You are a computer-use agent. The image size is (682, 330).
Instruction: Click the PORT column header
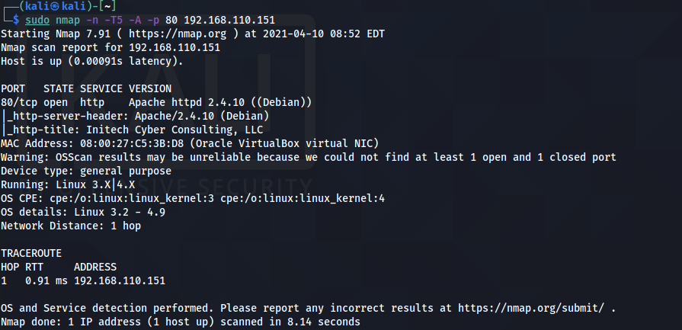click(13, 88)
